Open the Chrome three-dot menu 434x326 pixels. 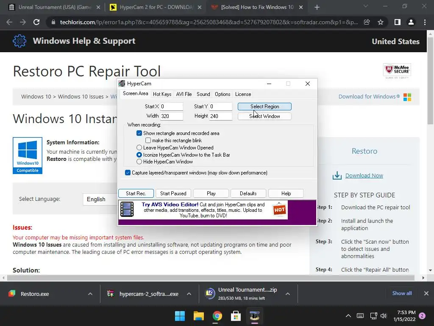(x=425, y=22)
